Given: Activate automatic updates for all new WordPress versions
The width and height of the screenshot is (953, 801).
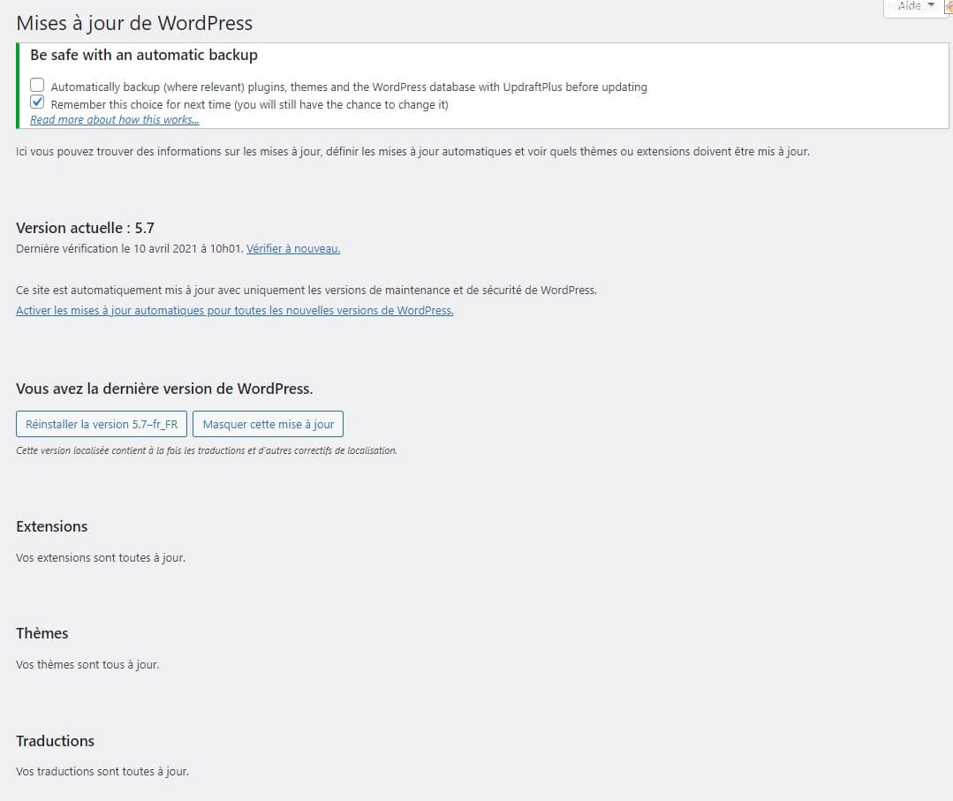Looking at the screenshot, I should [x=234, y=310].
